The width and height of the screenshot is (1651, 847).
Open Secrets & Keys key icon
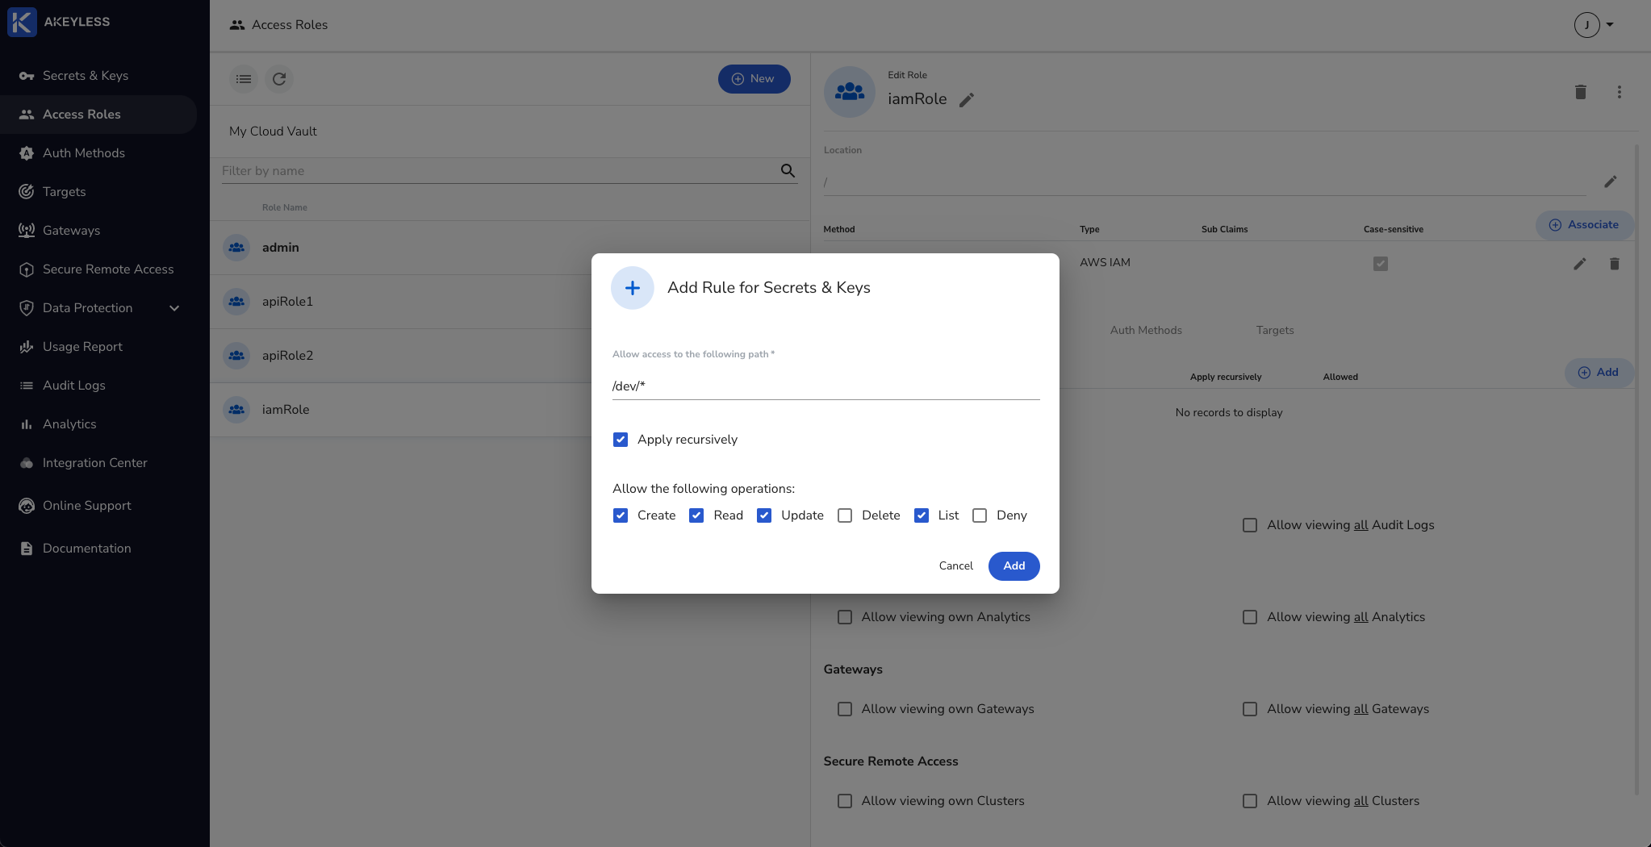(x=27, y=76)
